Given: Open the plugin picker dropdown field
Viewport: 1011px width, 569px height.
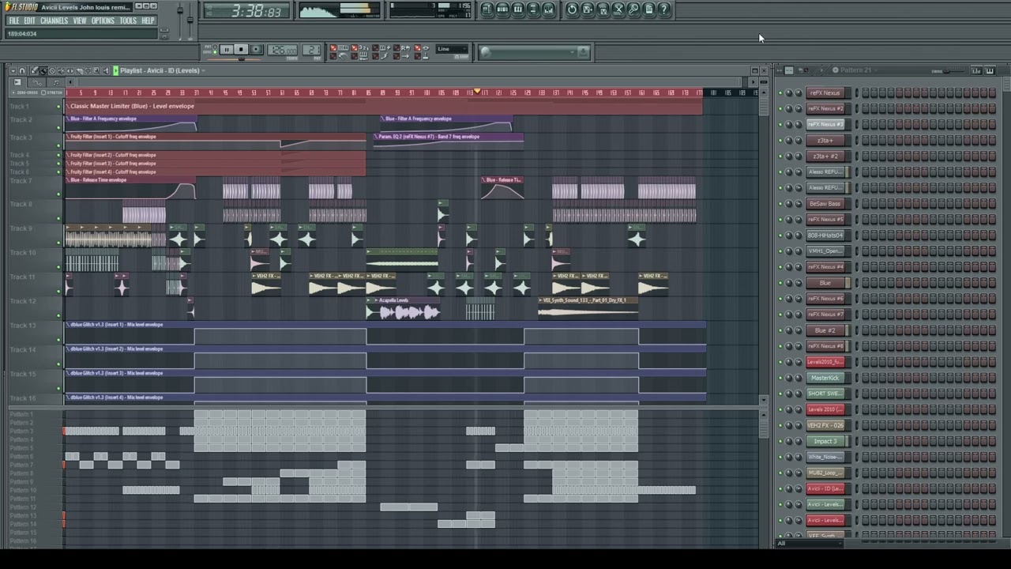Looking at the screenshot, I should pos(534,52).
